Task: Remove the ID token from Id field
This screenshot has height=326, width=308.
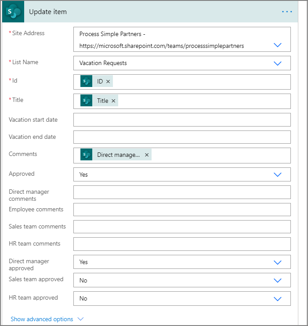Action: pos(108,82)
